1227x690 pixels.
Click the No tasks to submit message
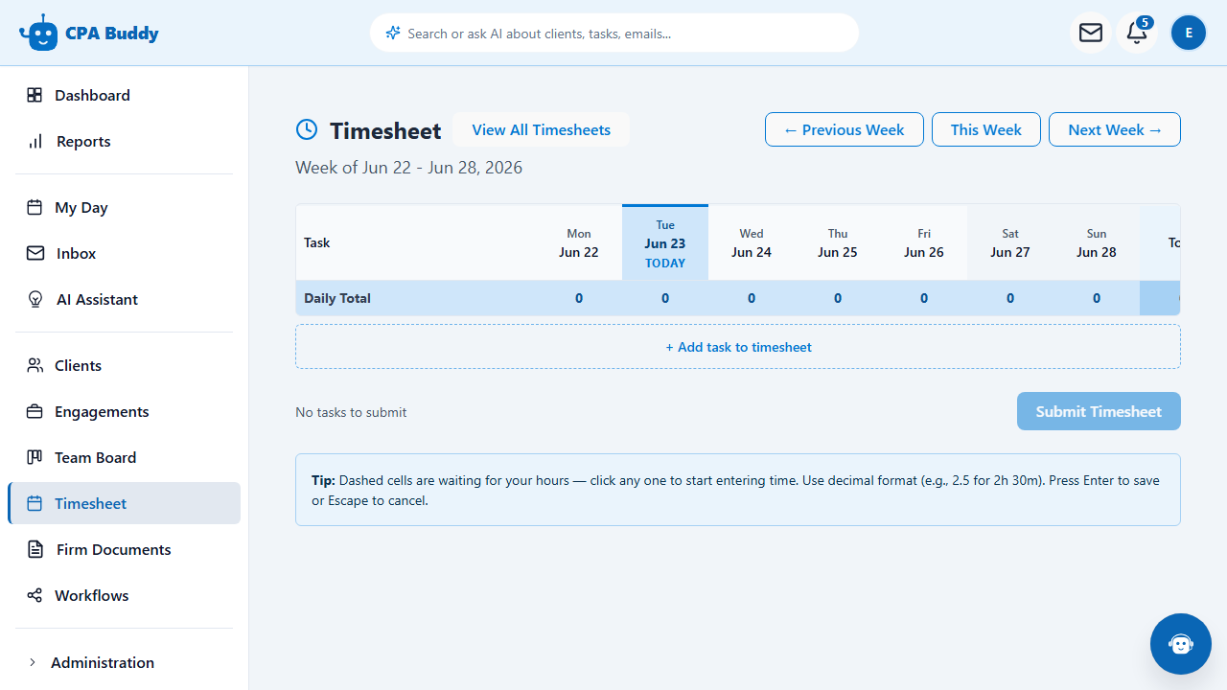[351, 412]
